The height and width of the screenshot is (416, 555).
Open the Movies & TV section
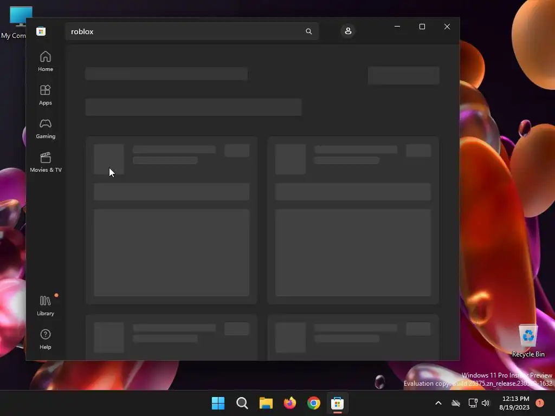click(x=46, y=162)
